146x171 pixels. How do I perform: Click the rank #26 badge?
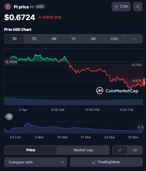(x=40, y=7)
